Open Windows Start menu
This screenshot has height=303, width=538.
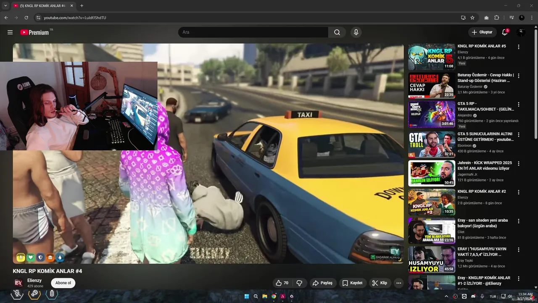pos(246,296)
